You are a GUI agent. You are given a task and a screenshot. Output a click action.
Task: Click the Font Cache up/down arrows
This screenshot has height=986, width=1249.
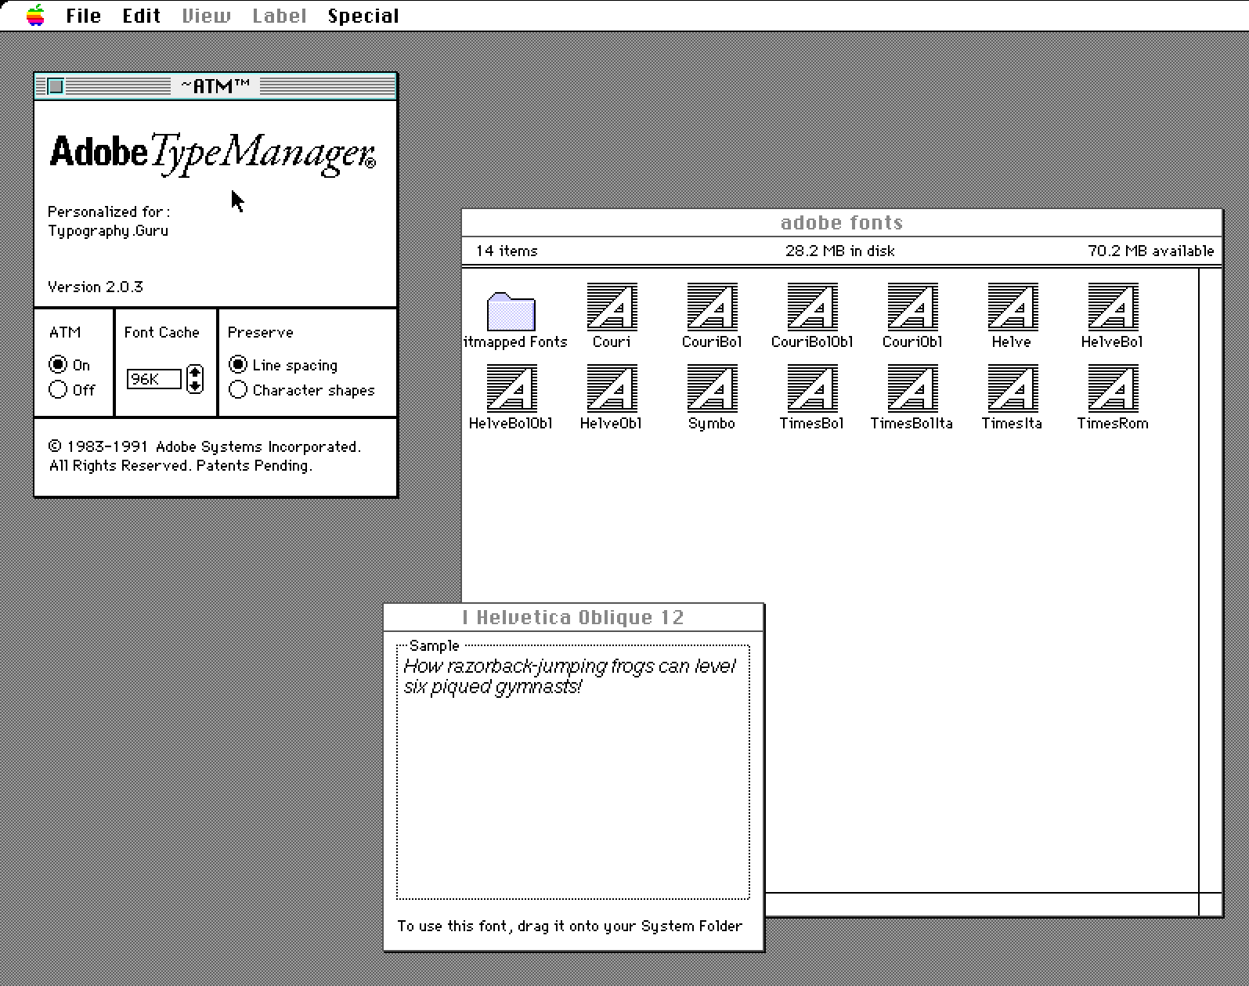[196, 379]
